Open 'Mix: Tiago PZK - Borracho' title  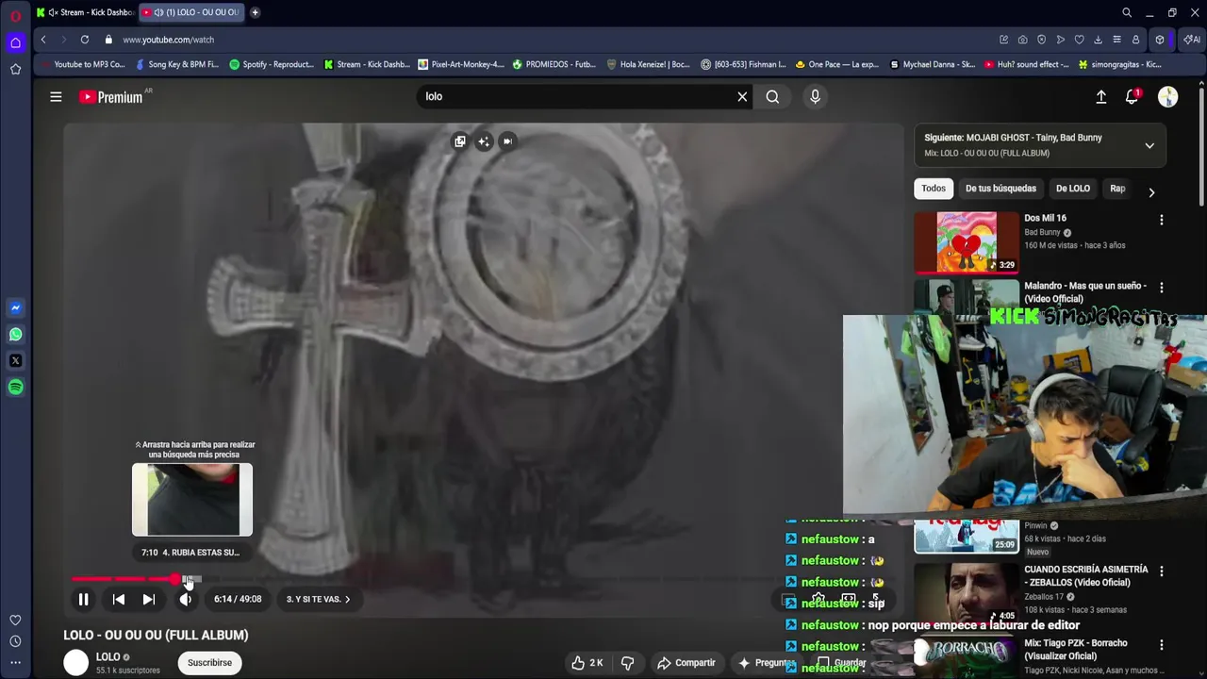coord(1076,650)
